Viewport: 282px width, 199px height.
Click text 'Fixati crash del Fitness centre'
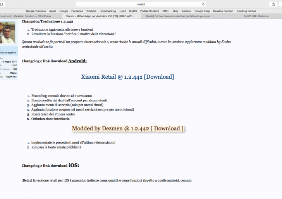[x=53, y=114]
